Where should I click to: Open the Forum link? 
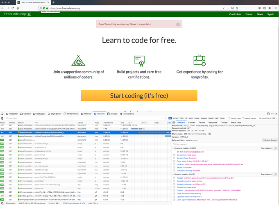pyautogui.click(x=249, y=14)
